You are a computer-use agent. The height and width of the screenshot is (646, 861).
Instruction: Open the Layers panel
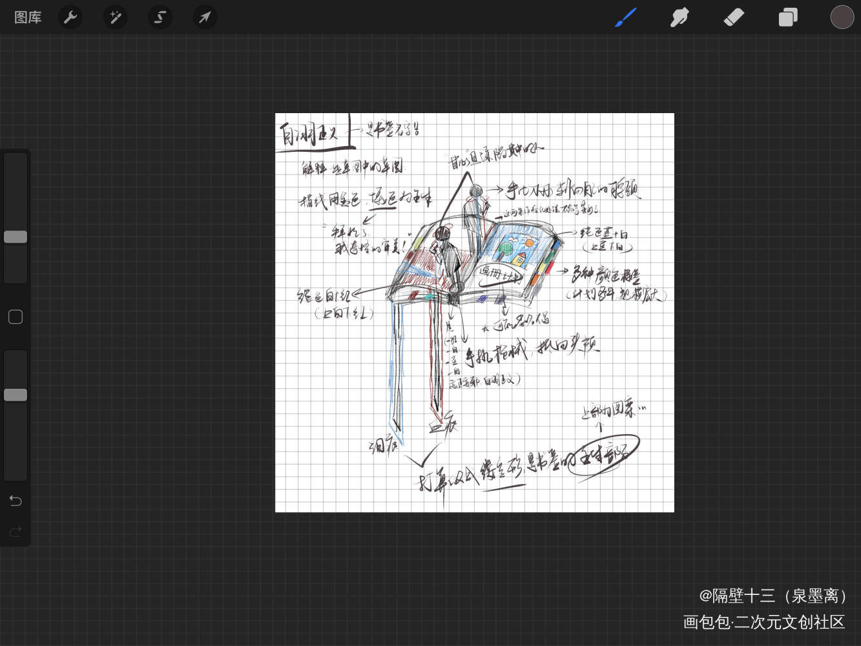[x=788, y=17]
